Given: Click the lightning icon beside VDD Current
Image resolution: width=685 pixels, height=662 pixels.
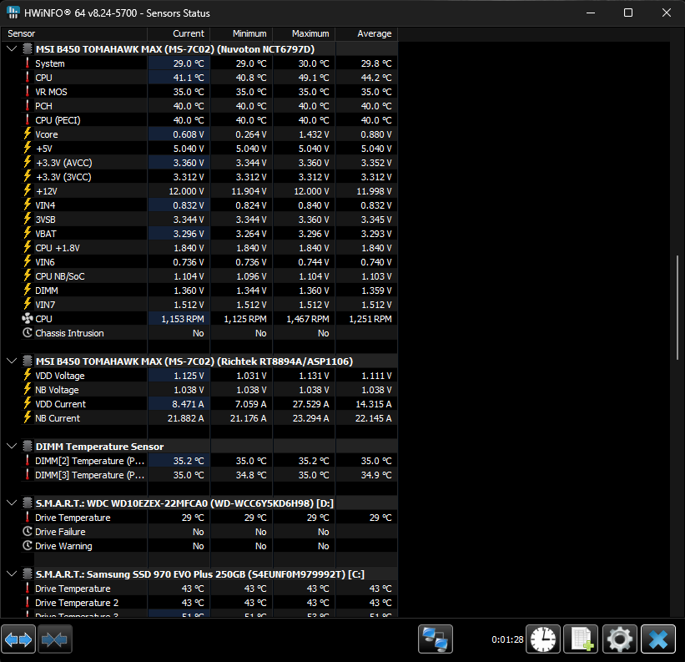Looking at the screenshot, I should (28, 403).
